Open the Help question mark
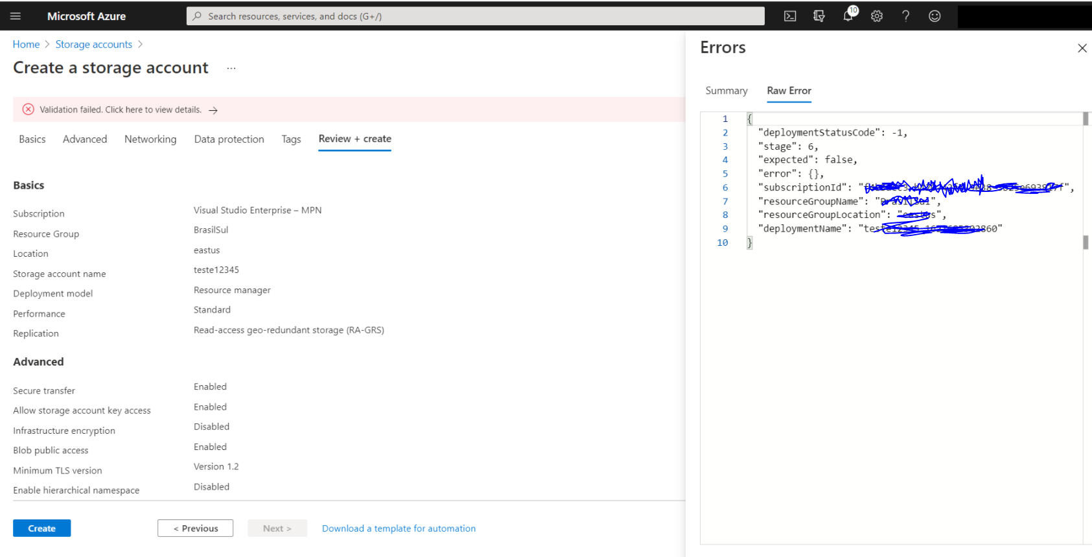 [906, 16]
